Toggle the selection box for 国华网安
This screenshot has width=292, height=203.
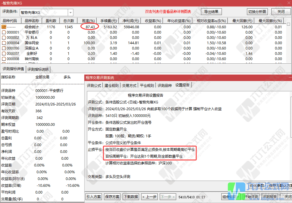pyautogui.click(x=4, y=43)
